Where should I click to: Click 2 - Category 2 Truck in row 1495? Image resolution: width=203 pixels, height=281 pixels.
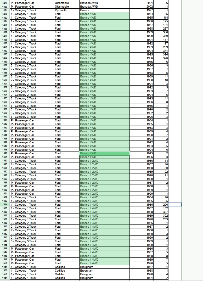coord(32,62)
